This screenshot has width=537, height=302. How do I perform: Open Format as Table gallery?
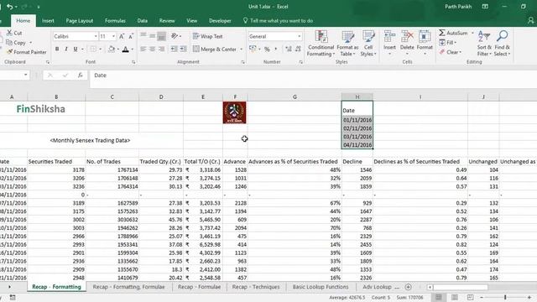tap(347, 44)
